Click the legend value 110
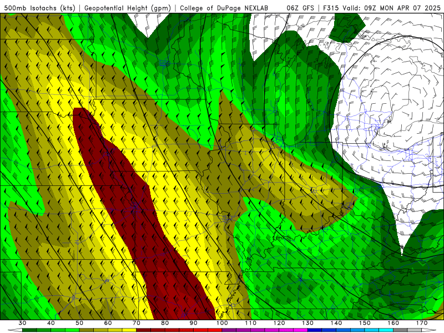444x333 pixels. point(251,323)
